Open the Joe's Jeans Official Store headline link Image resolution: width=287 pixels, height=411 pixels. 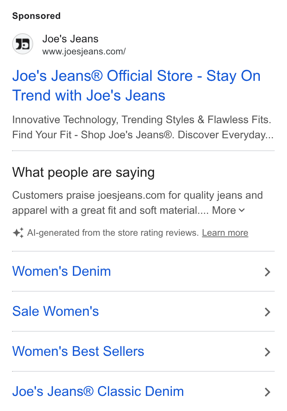click(x=136, y=85)
